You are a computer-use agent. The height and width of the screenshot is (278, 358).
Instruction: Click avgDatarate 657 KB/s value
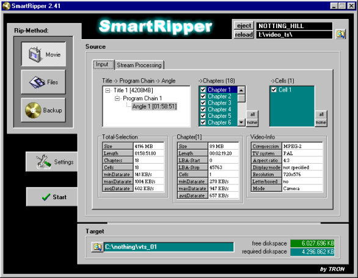[224, 196]
